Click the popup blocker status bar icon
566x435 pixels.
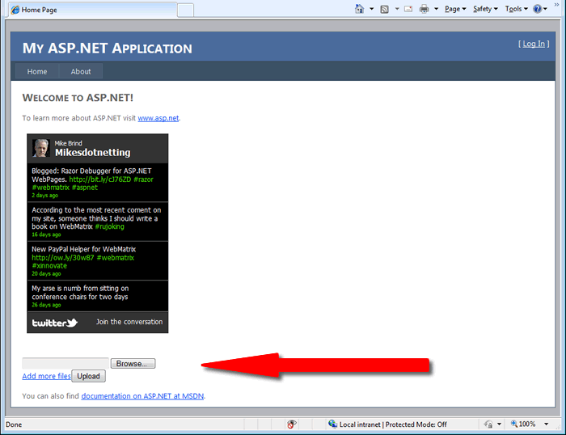click(x=292, y=424)
